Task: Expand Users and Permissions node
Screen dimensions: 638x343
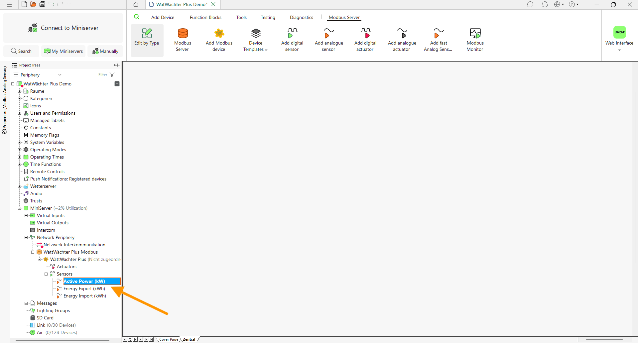Action: (x=19, y=113)
